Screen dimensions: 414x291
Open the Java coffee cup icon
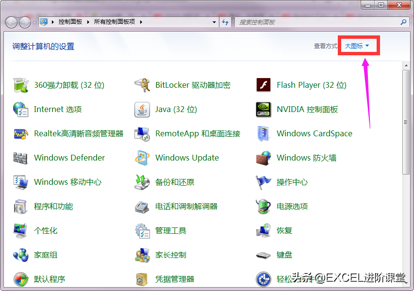pyautogui.click(x=142, y=109)
